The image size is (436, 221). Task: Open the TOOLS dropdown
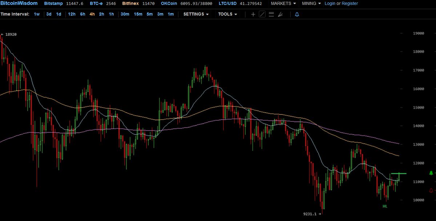point(227,14)
